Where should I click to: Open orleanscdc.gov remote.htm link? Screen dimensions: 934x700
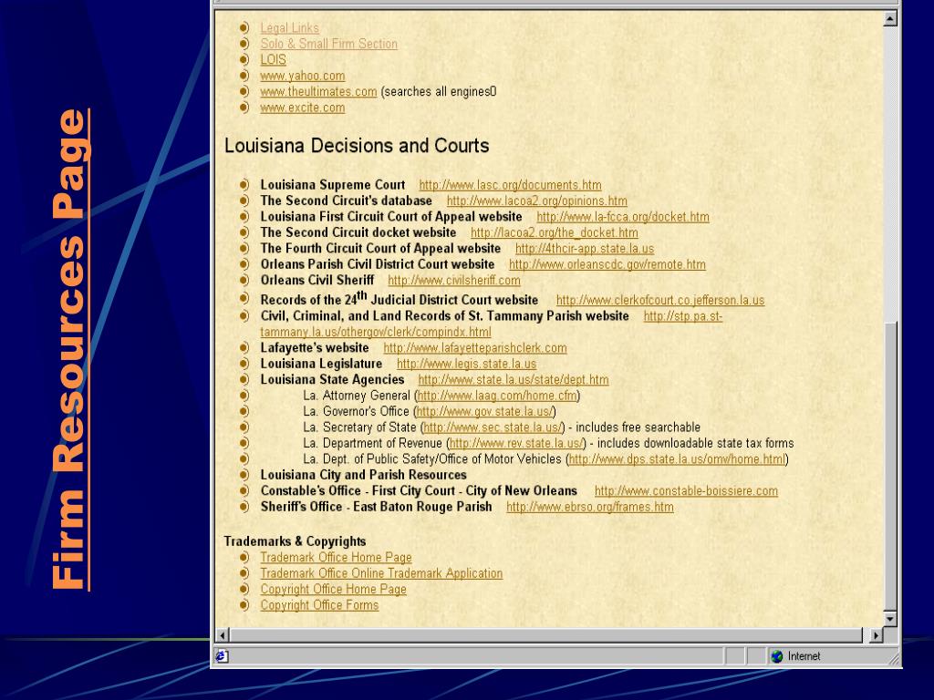[x=607, y=265]
